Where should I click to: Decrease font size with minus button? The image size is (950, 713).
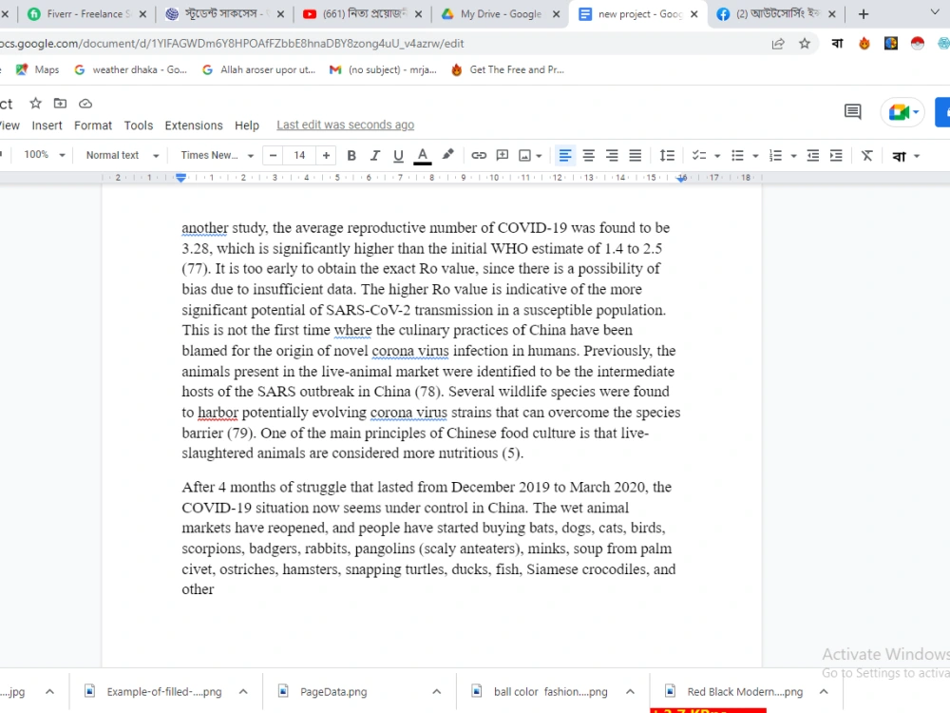(274, 156)
